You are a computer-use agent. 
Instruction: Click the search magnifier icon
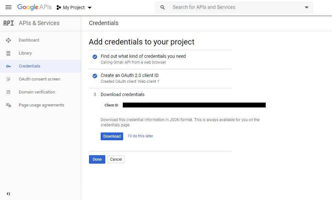click(x=163, y=7)
